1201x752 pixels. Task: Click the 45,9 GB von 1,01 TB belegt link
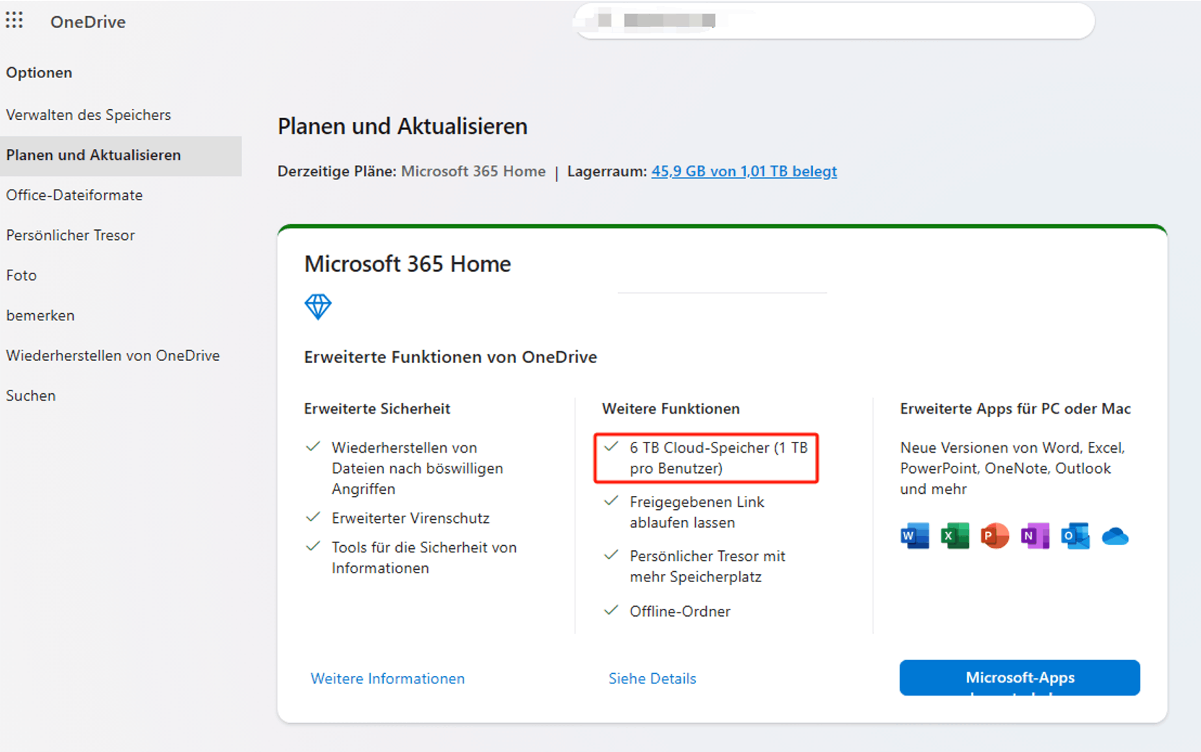click(744, 171)
